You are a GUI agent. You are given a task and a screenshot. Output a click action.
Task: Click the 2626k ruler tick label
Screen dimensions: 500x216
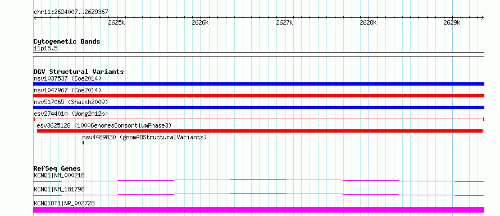pos(201,23)
